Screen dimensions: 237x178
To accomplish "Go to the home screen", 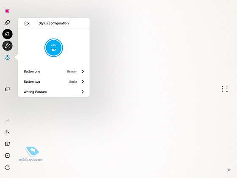I will coord(8,167).
